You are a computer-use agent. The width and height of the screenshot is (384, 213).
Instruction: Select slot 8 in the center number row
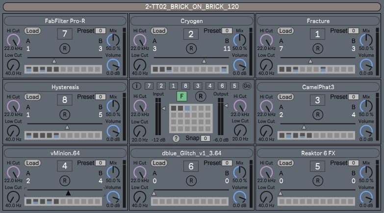pos(185,86)
